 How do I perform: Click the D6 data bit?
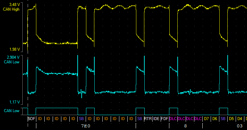(215, 119)
